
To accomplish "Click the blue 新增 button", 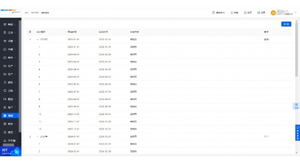I will (286, 24).
